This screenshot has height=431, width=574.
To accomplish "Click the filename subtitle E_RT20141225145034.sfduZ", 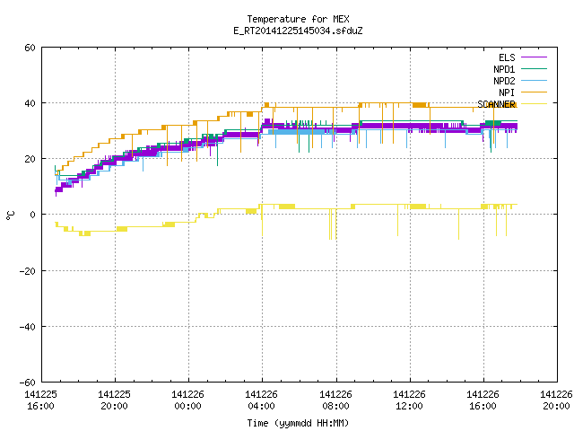I will (x=298, y=31).
